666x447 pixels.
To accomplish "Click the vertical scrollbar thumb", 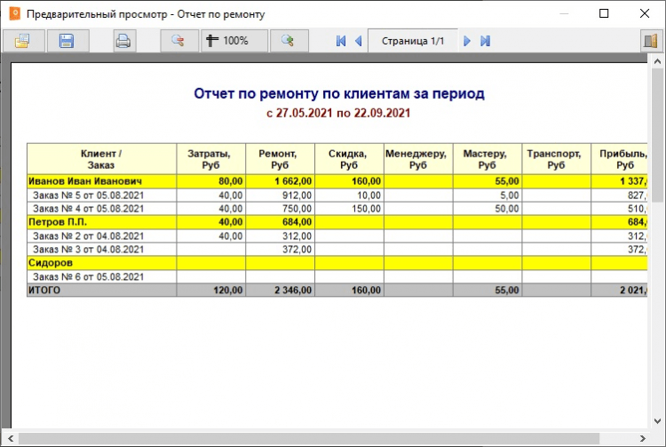I will point(657,133).
